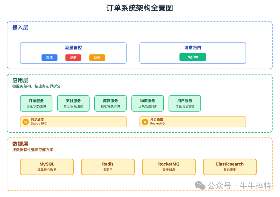The height and width of the screenshot is (197, 280).
Task: Click the Redis 多面手 block
Action: pyautogui.click(x=108, y=167)
